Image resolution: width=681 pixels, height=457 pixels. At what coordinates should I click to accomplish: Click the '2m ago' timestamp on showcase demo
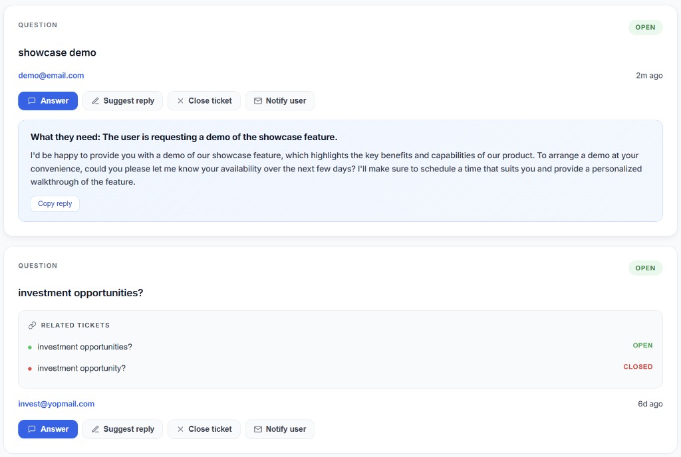click(x=649, y=76)
